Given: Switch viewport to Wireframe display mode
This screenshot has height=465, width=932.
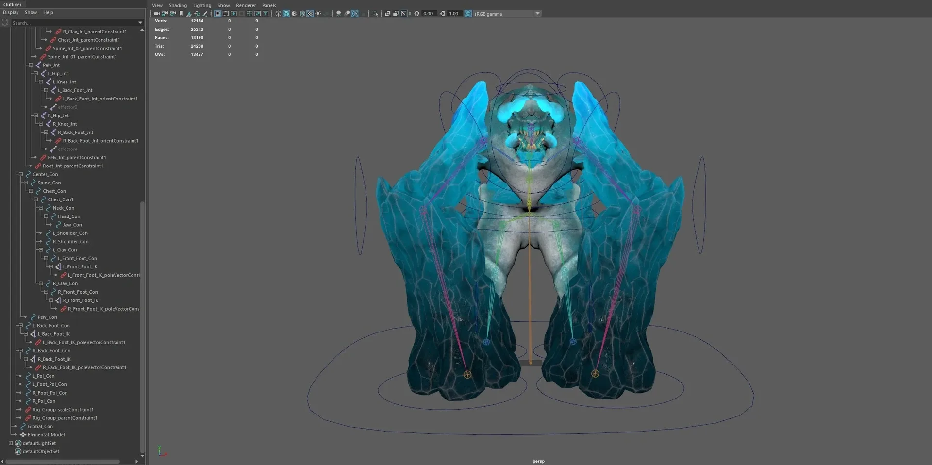Looking at the screenshot, I should click(279, 14).
